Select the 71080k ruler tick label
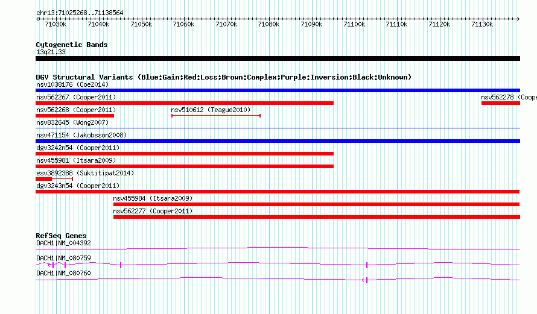537x314 pixels. coord(269,24)
